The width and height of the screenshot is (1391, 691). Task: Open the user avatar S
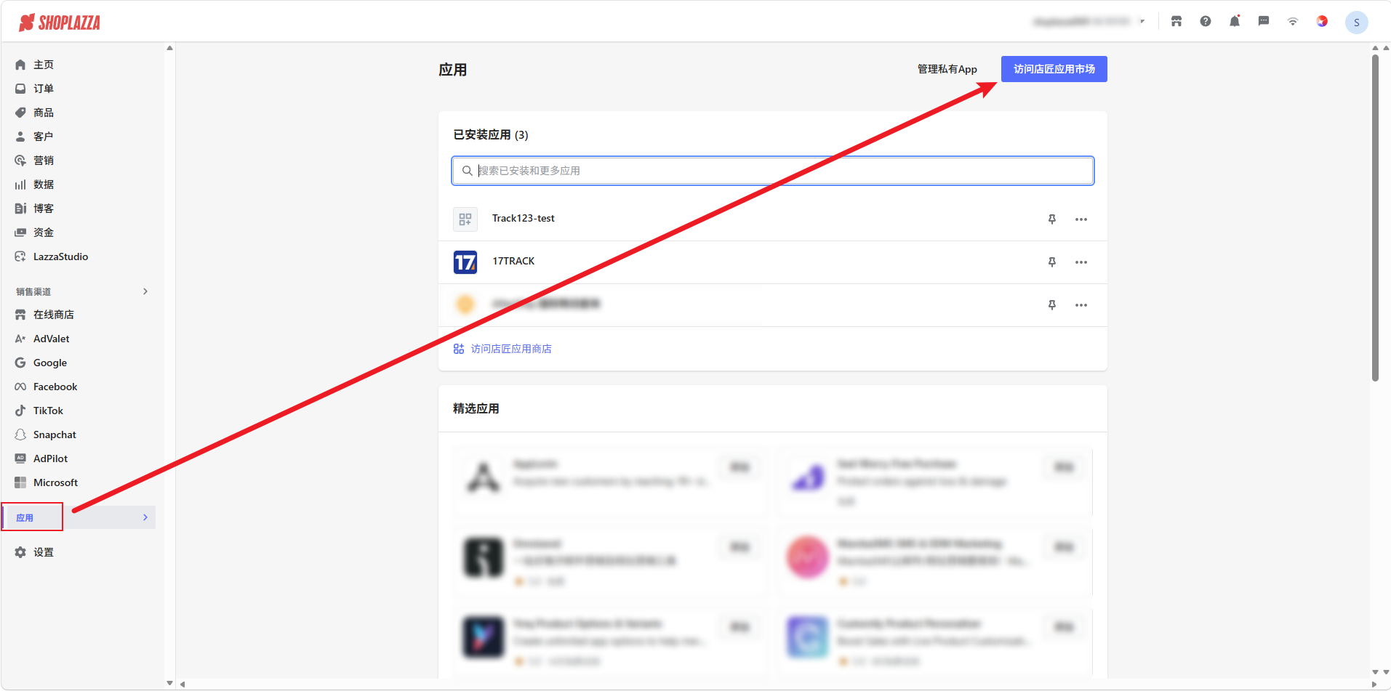pyautogui.click(x=1357, y=23)
